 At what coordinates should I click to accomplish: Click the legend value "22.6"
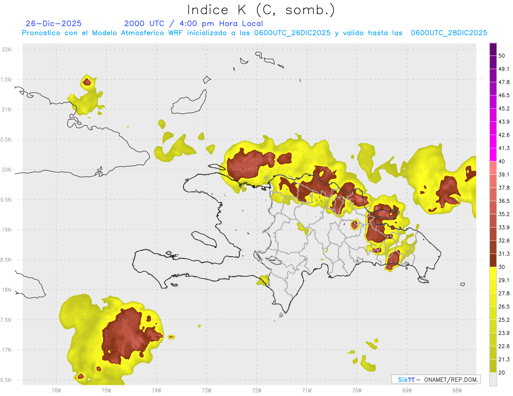pyautogui.click(x=504, y=346)
